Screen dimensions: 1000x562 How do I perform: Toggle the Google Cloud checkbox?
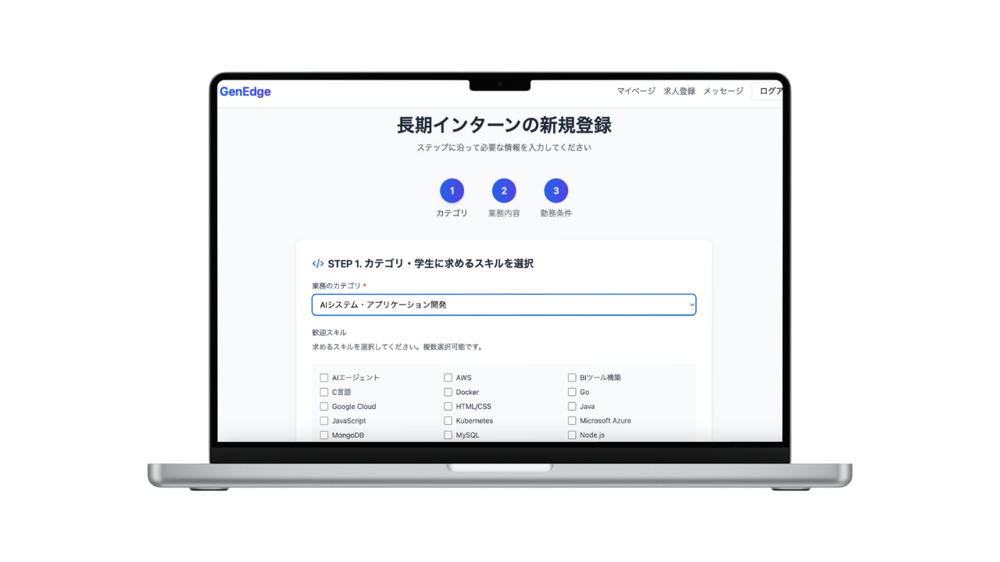[324, 407]
